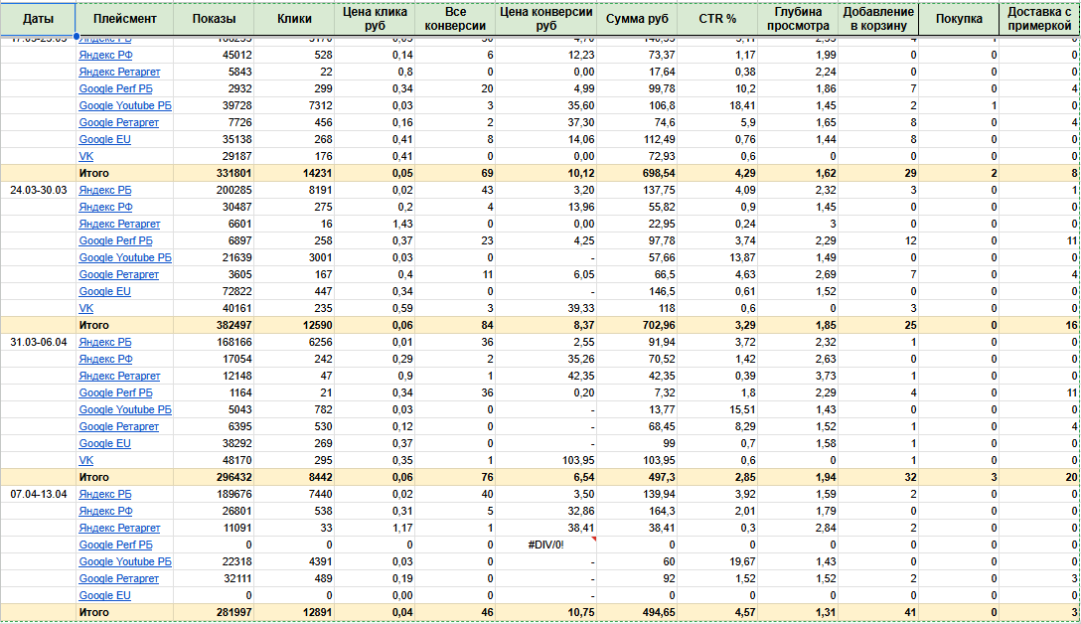Image resolution: width=1081 pixels, height=624 pixels.
Task: Click the Цена клика руб header
Action: 375,19
